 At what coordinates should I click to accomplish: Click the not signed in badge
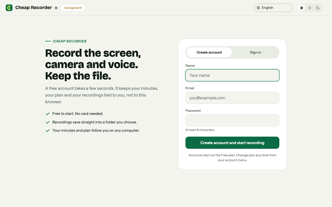(x=73, y=8)
